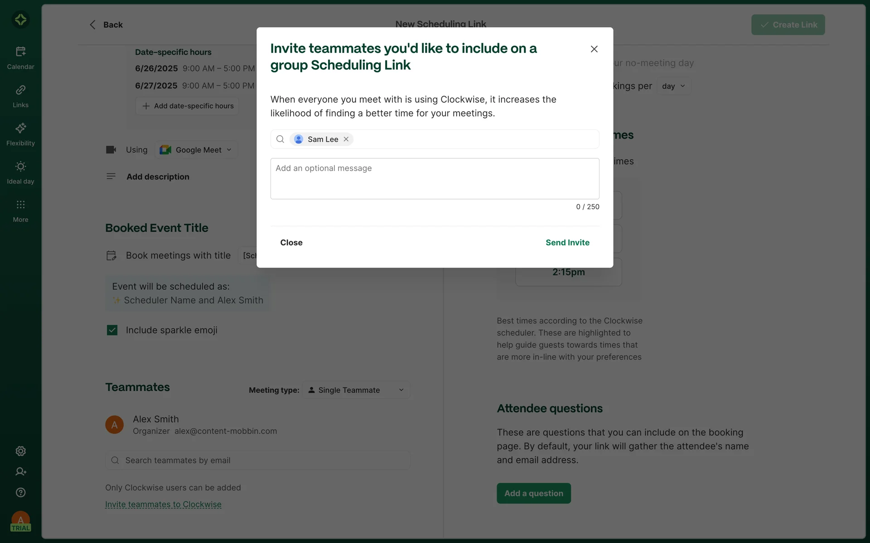Open the help question mark icon
The image size is (870, 543).
[20, 492]
